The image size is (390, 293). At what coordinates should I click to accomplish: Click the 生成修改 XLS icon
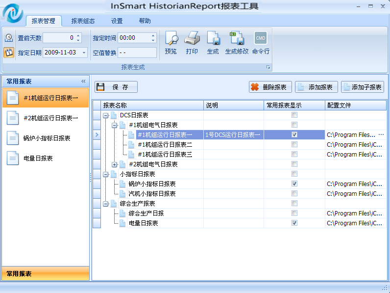(236, 38)
